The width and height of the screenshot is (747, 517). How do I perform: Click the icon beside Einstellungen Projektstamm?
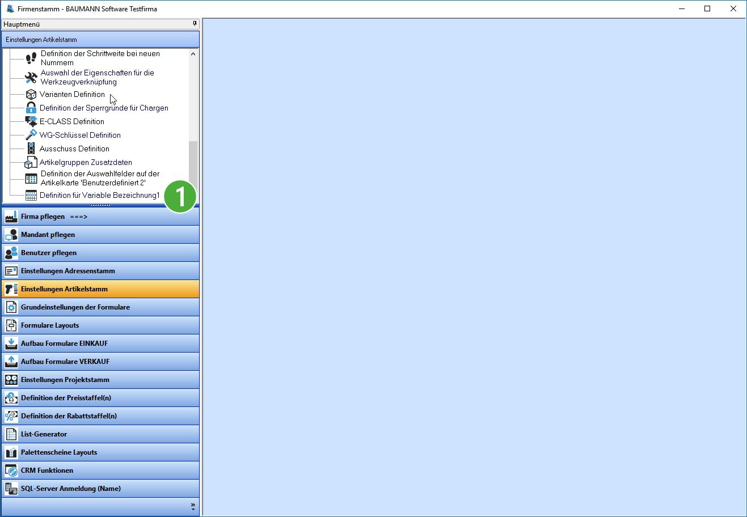11,380
